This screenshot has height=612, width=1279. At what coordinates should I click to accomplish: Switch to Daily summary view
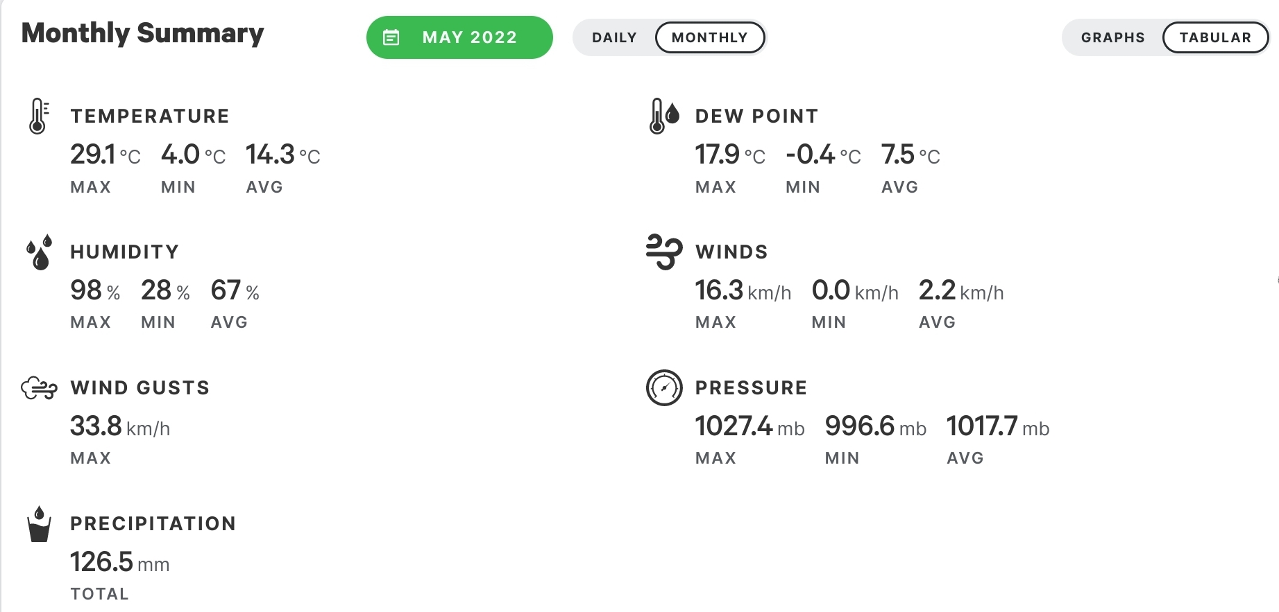[x=614, y=37]
